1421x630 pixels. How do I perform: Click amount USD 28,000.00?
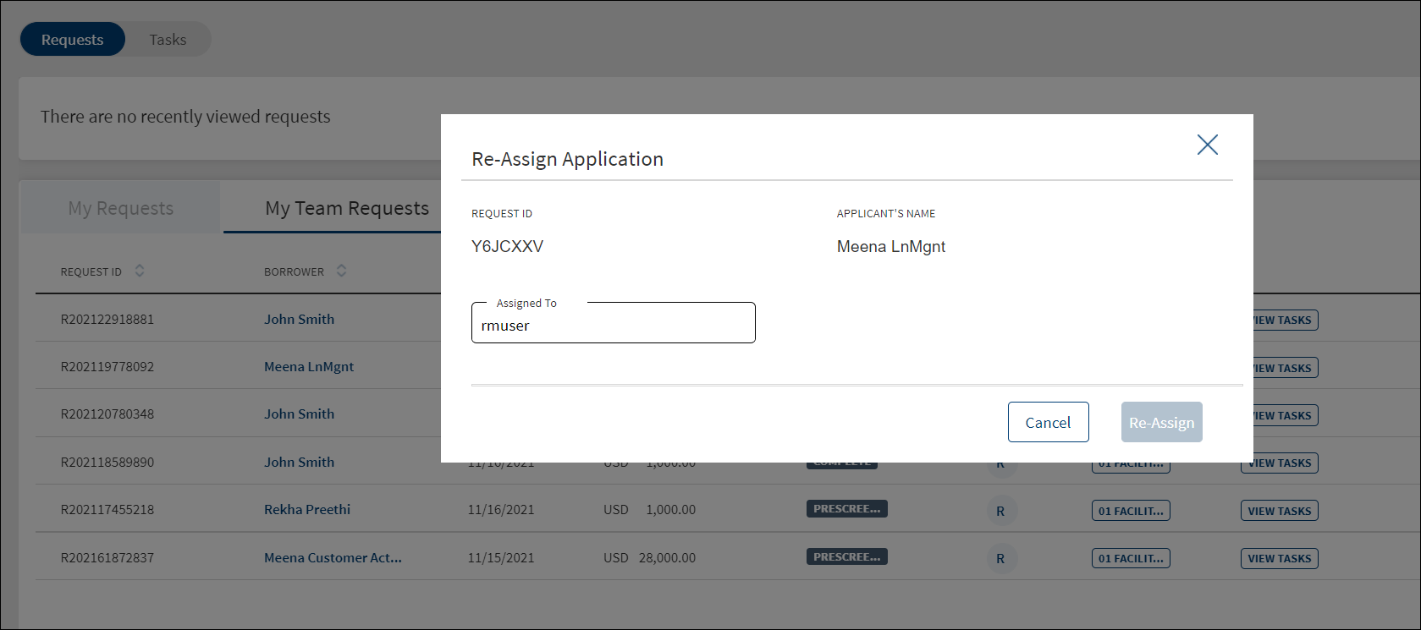649,558
